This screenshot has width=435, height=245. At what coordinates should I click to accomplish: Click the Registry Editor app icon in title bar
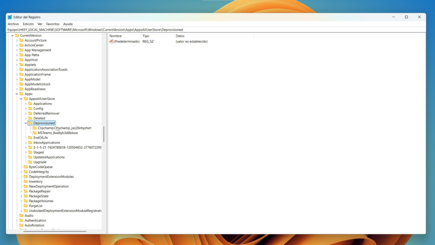[10, 17]
